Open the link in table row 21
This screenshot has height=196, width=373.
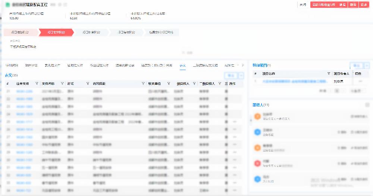(x=24, y=91)
